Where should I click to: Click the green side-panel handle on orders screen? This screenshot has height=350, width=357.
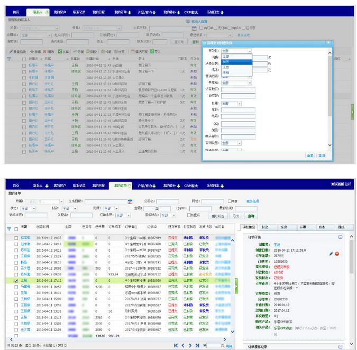(x=236, y=286)
